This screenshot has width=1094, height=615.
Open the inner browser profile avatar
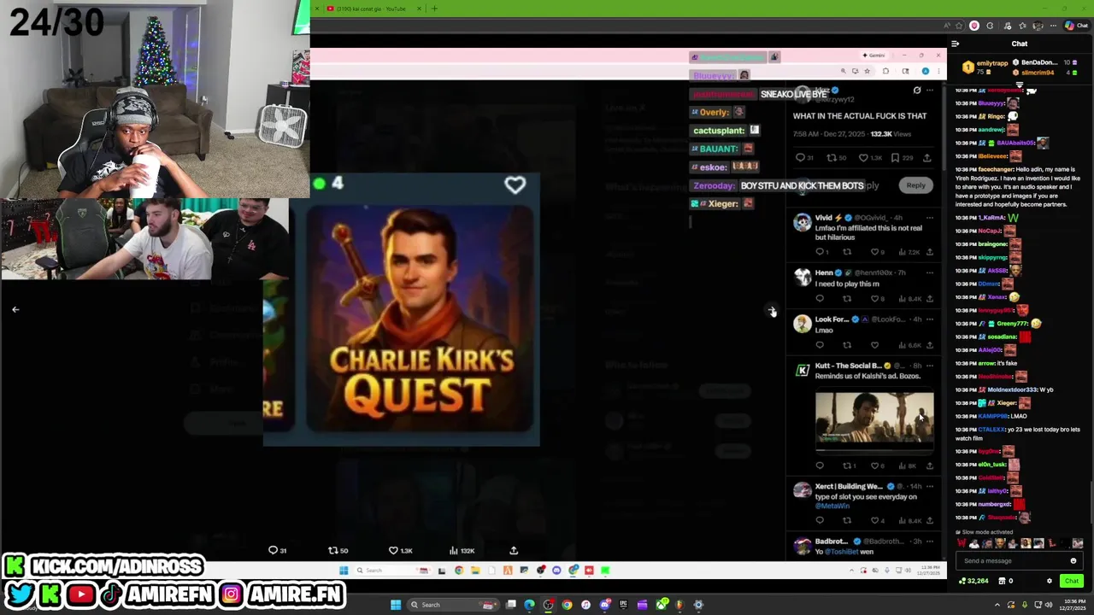(x=926, y=72)
